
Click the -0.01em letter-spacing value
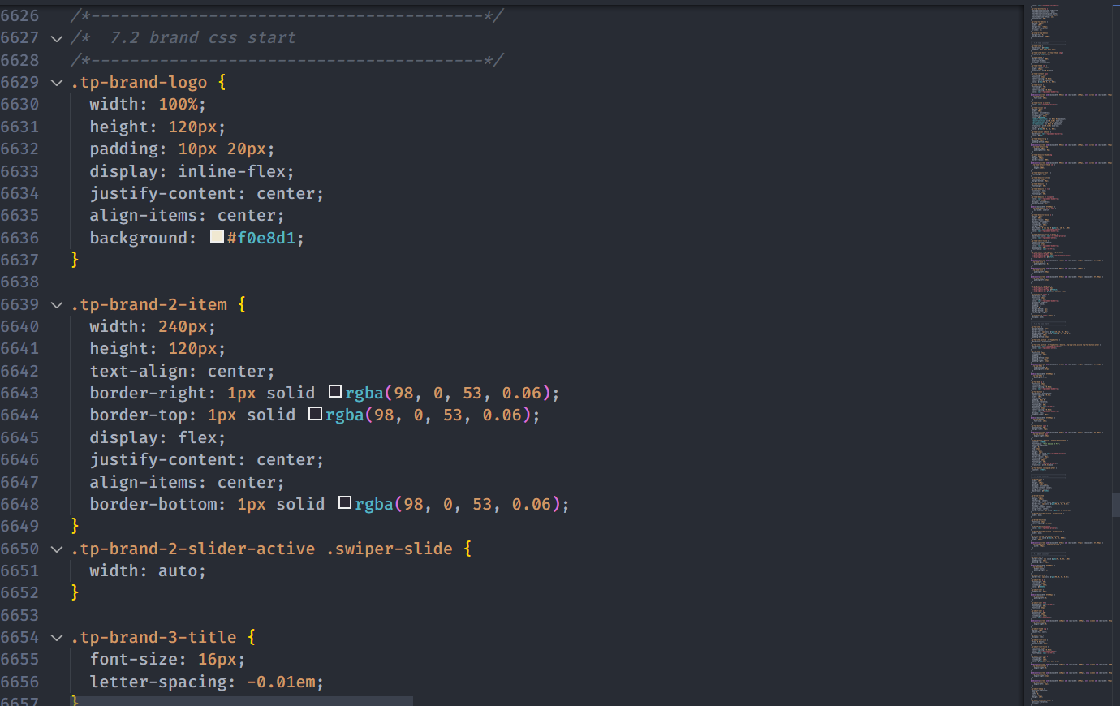pos(281,682)
